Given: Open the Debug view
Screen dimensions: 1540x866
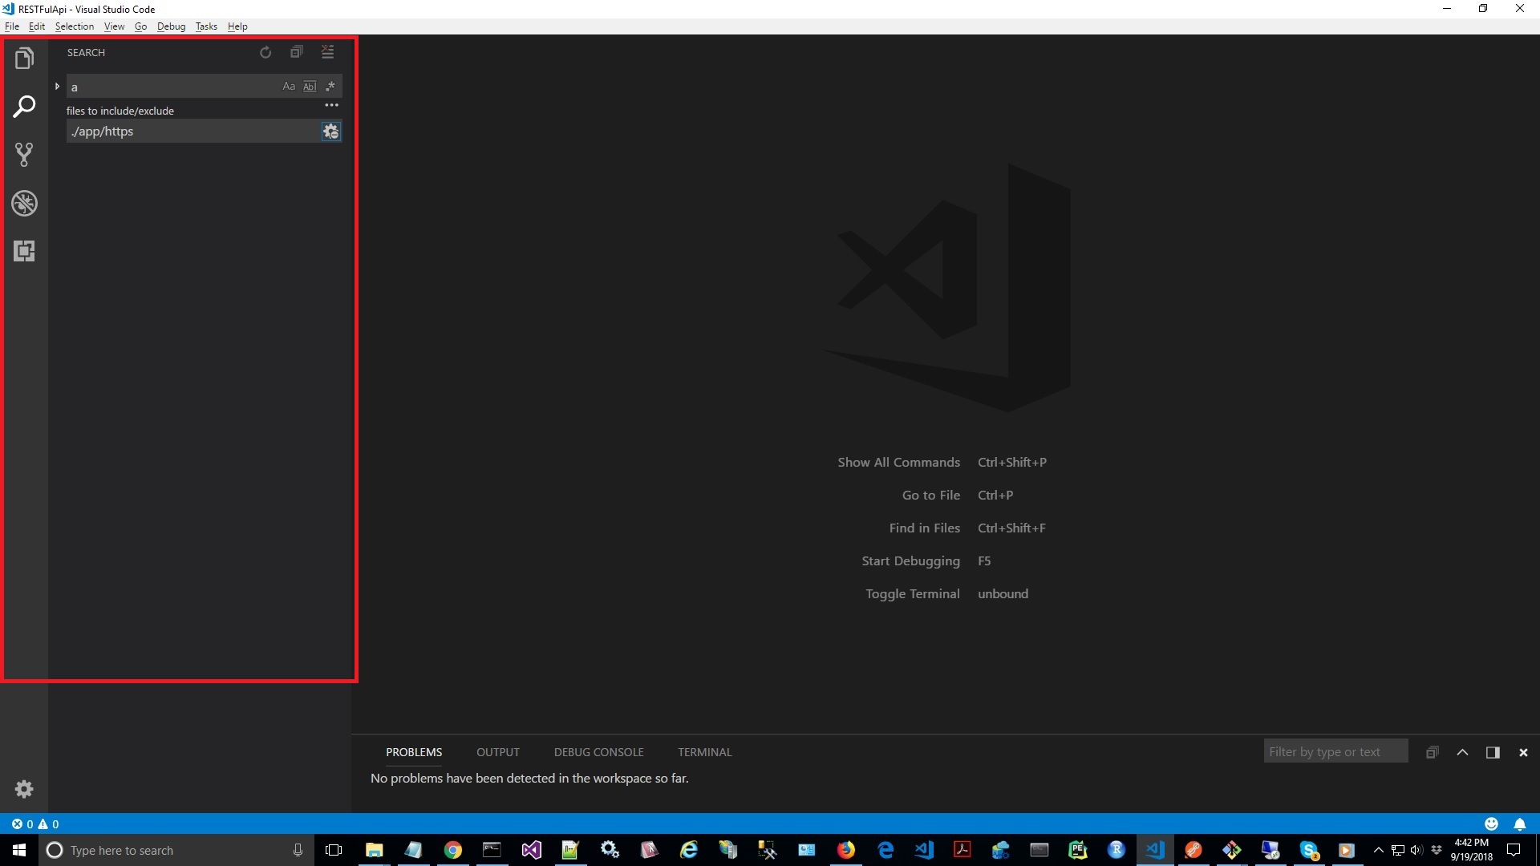Looking at the screenshot, I should [x=24, y=203].
